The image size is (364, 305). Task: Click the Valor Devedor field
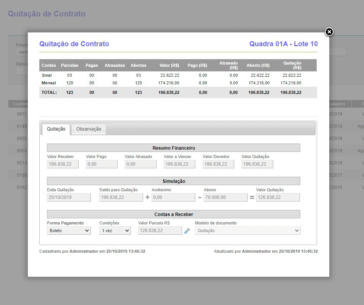[x=219, y=164]
